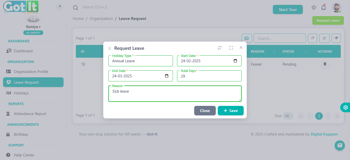Open the table filter funnel icon
The image size is (350, 160).
[336, 38]
